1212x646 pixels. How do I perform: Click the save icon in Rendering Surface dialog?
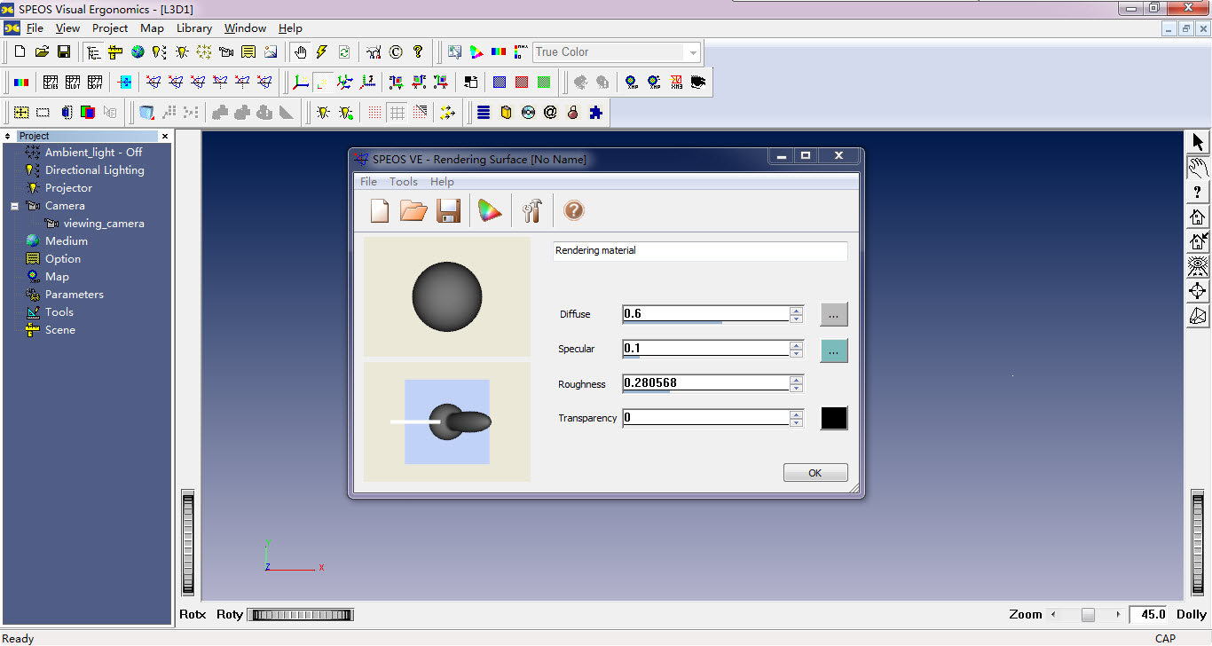pyautogui.click(x=448, y=210)
